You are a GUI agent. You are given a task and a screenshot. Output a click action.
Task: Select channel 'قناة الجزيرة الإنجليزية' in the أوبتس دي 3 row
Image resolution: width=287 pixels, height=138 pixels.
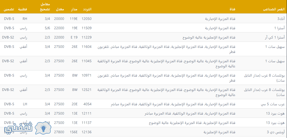(220, 132)
